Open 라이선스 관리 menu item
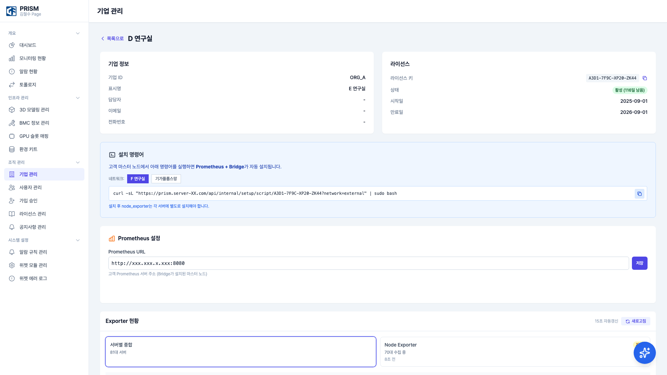This screenshot has height=375, width=667. tap(44, 214)
